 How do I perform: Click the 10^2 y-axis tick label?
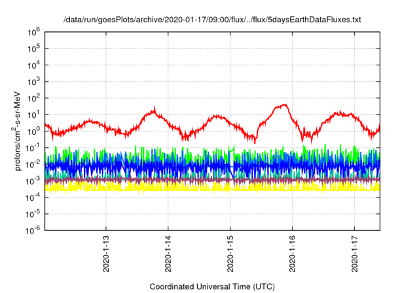(x=33, y=98)
